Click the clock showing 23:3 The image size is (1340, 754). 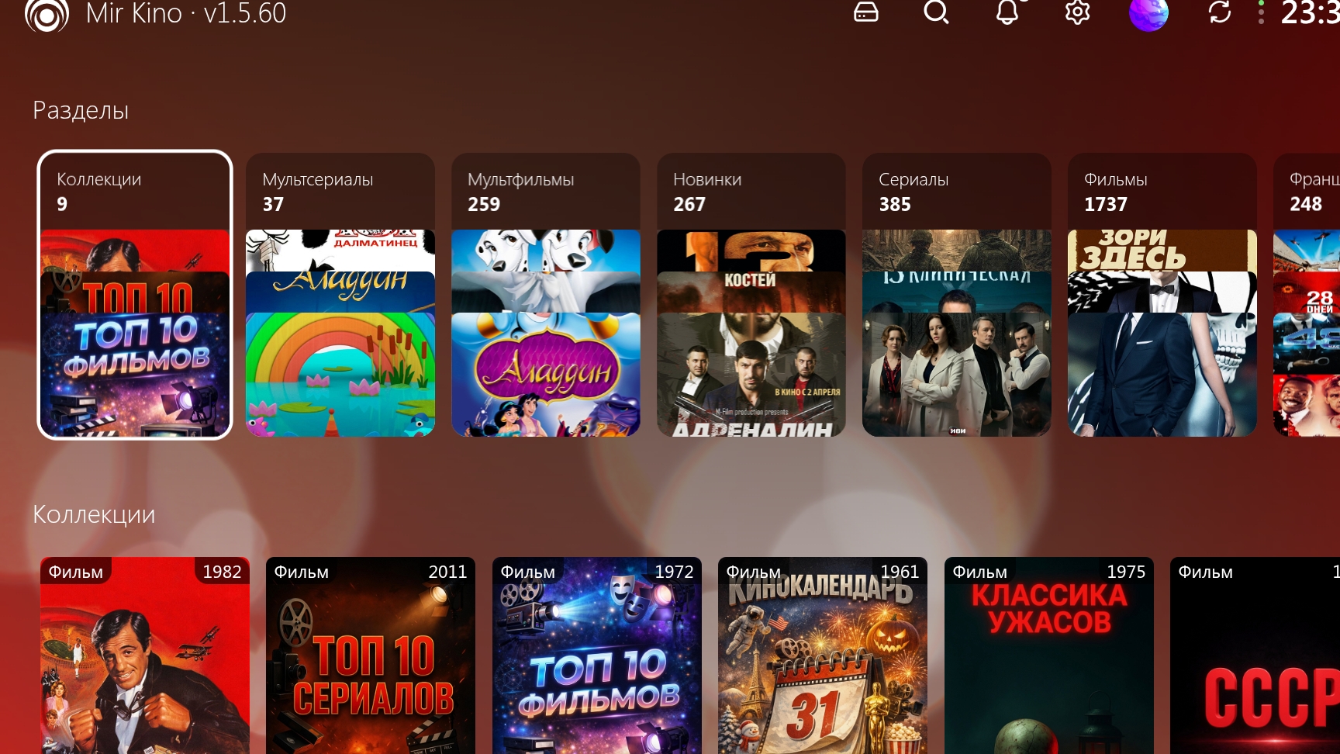click(1310, 13)
